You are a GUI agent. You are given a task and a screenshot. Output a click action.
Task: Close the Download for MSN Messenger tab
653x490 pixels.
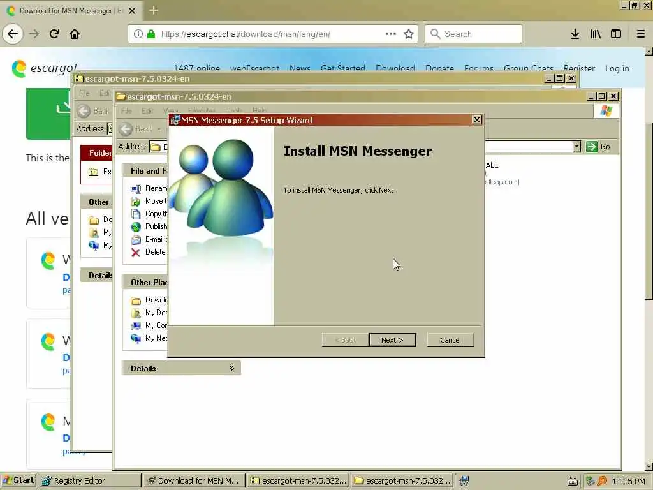(131, 10)
